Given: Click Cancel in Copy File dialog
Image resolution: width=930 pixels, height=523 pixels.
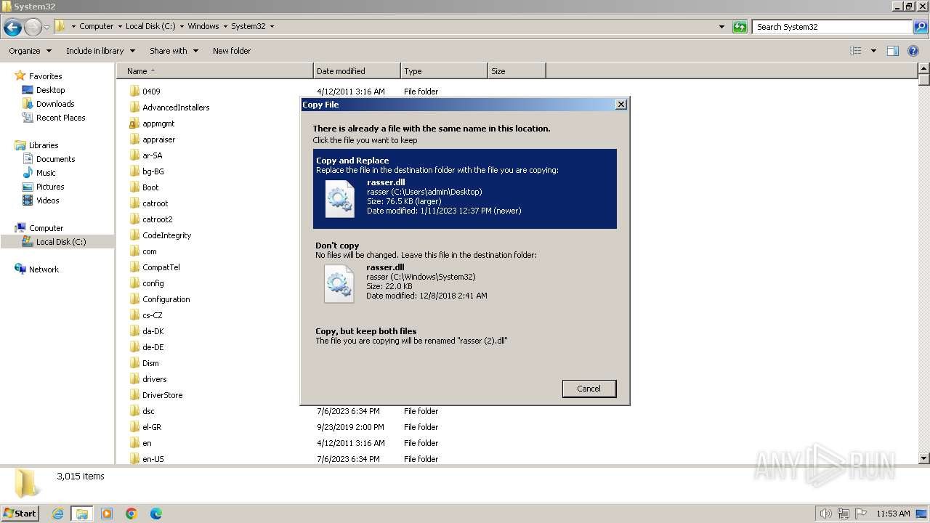Looking at the screenshot, I should (x=589, y=389).
